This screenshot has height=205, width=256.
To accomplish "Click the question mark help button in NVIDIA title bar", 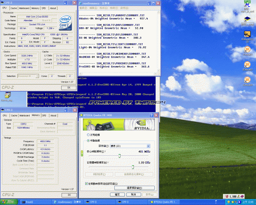I will 151,115.
